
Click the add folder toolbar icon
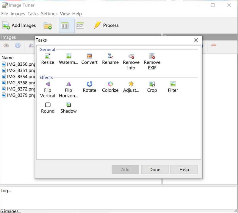(x=48, y=26)
